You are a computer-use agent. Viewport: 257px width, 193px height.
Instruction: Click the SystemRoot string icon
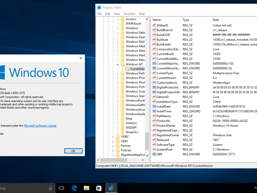pos(154,149)
